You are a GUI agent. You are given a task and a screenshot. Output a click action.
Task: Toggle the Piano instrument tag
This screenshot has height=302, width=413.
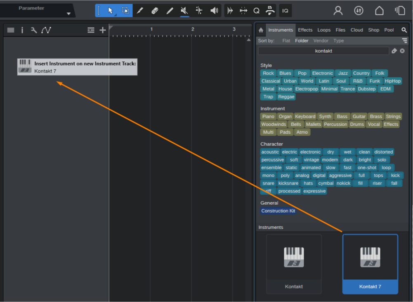pyautogui.click(x=268, y=117)
